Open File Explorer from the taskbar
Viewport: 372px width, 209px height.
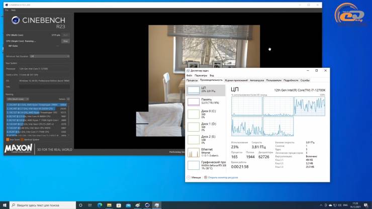109,205
